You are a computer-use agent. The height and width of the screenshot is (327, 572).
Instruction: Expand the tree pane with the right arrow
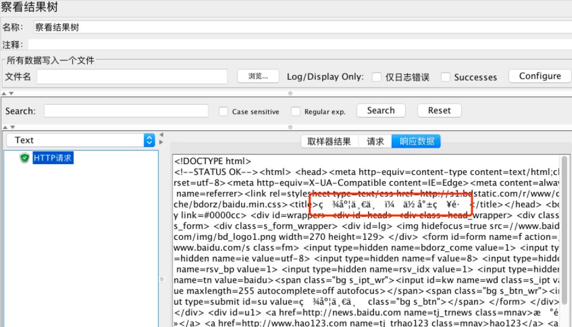point(161,142)
